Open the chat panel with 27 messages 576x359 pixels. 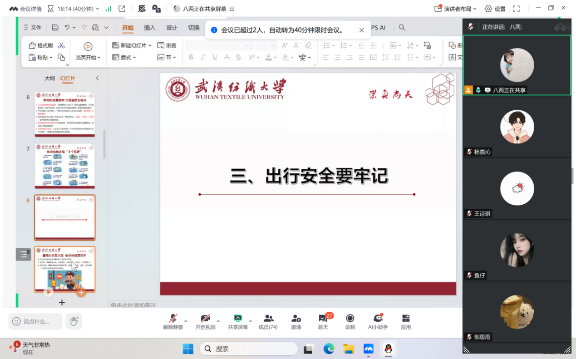tap(323, 321)
